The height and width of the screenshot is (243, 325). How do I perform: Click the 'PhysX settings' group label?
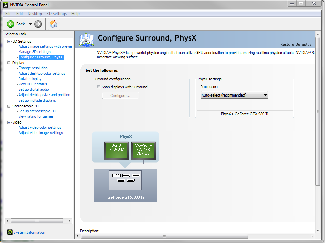tap(209, 79)
